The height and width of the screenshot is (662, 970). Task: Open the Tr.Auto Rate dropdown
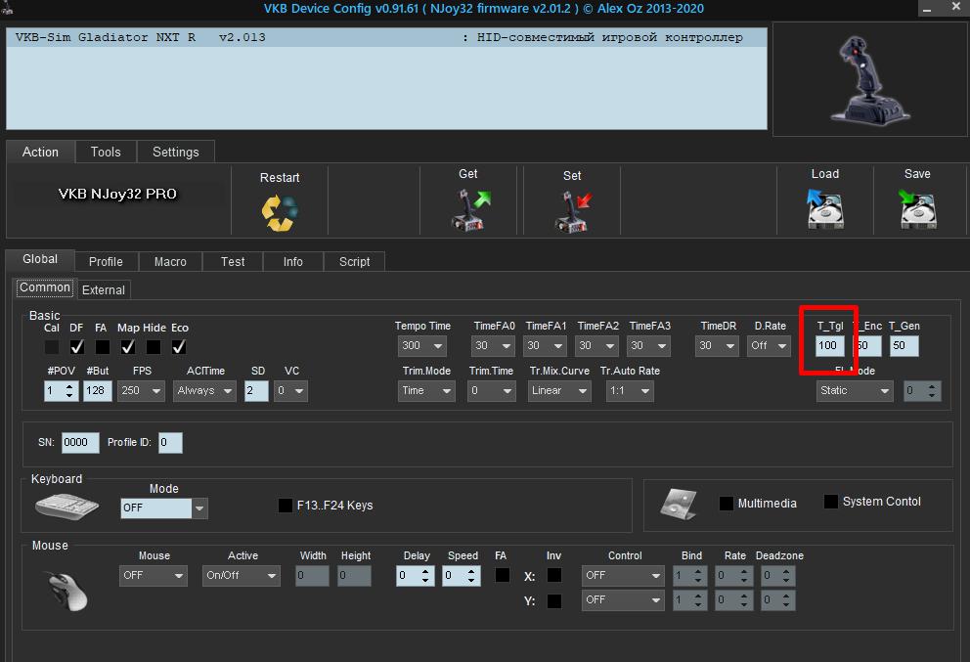pyautogui.click(x=629, y=391)
